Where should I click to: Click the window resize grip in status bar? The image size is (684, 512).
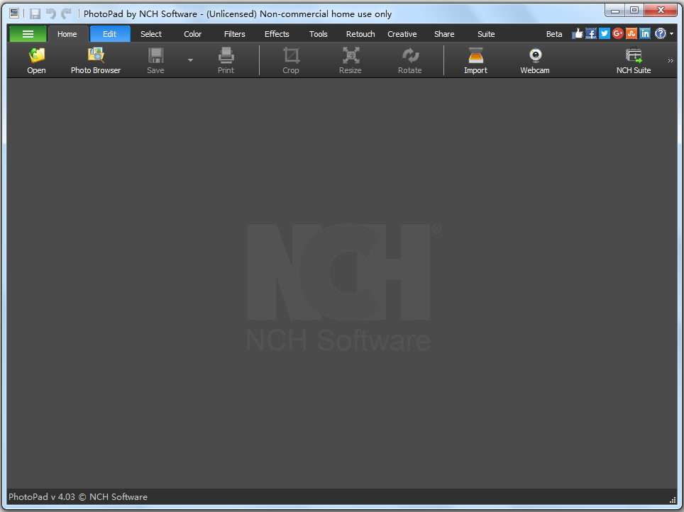pos(673,500)
